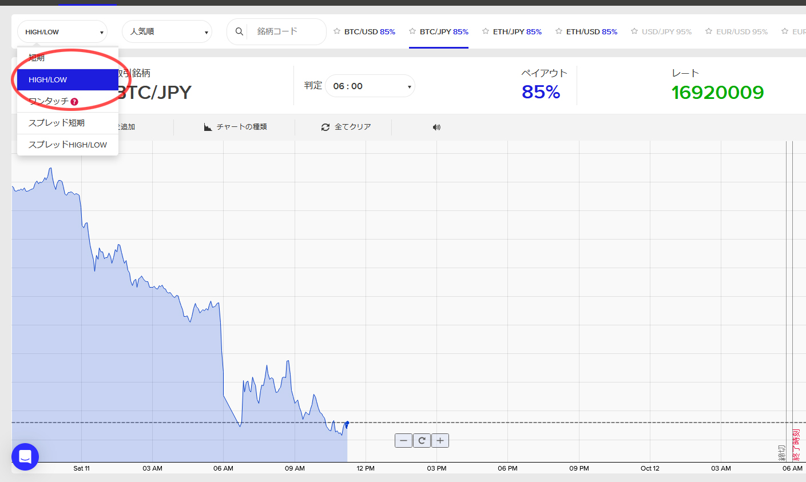806x482 pixels.
Task: Collapse the HIGH/LOW trade type dropdown
Action: point(62,32)
